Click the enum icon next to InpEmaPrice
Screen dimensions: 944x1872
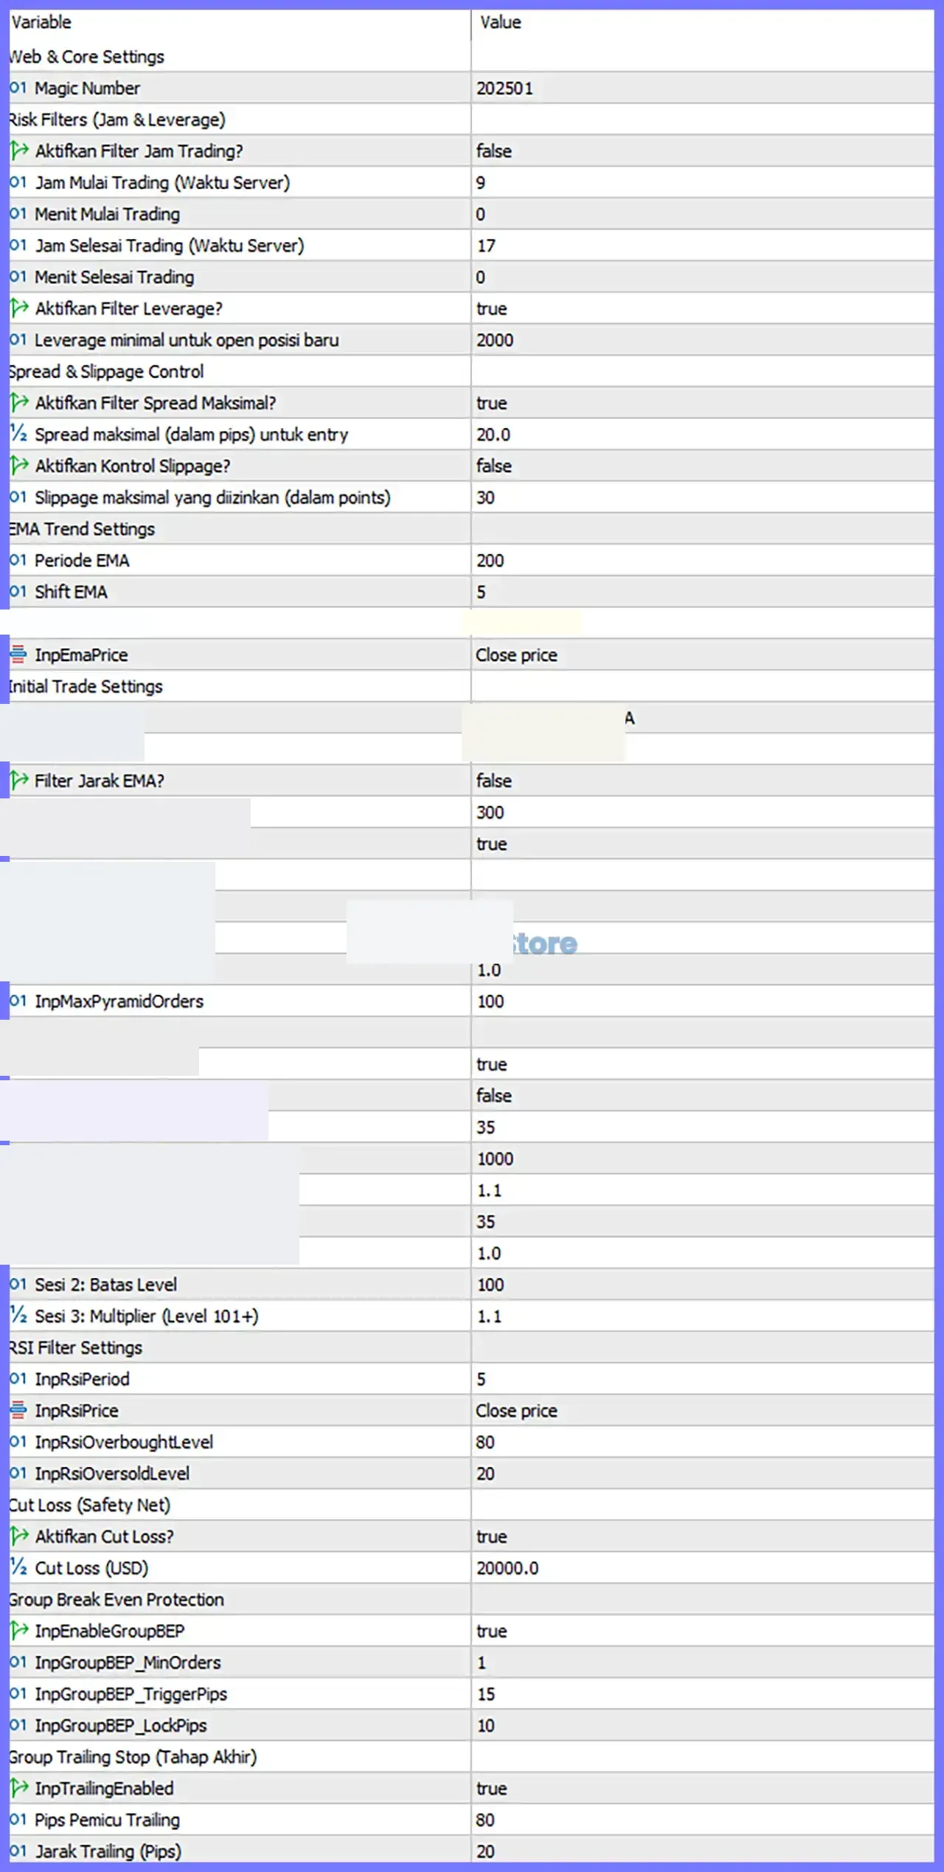18,654
